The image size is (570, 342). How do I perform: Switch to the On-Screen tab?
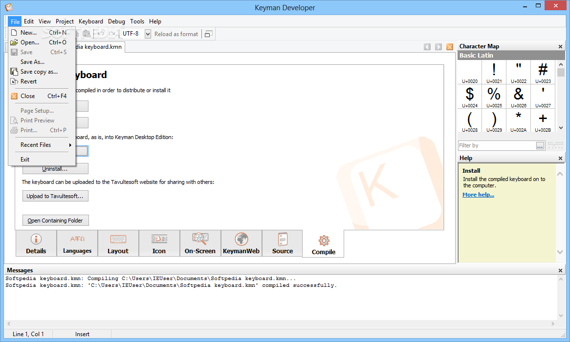(x=200, y=243)
